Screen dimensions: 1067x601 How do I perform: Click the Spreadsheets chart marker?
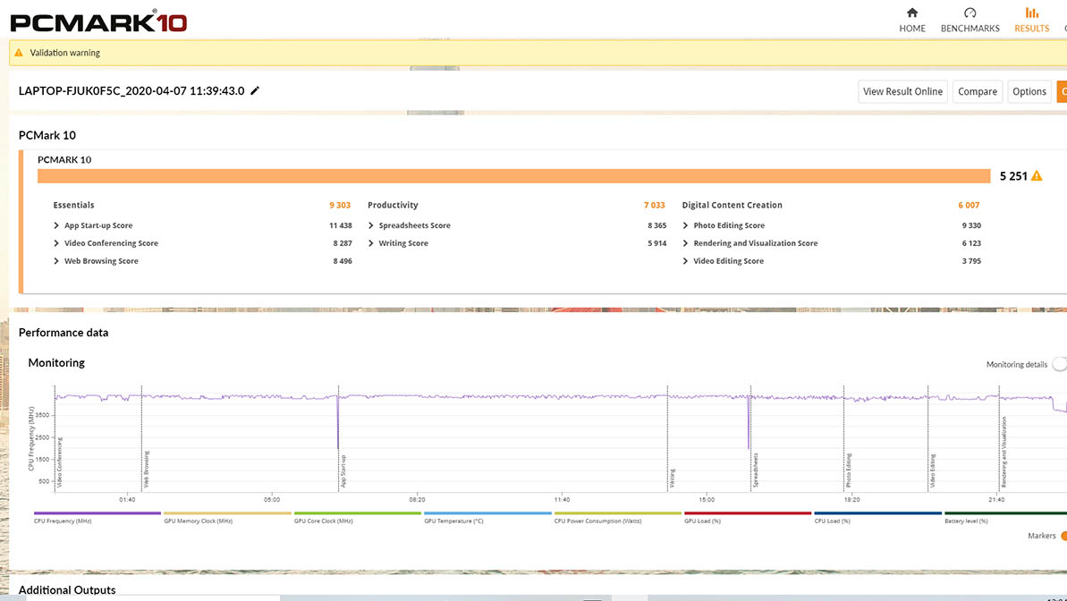(x=756, y=470)
